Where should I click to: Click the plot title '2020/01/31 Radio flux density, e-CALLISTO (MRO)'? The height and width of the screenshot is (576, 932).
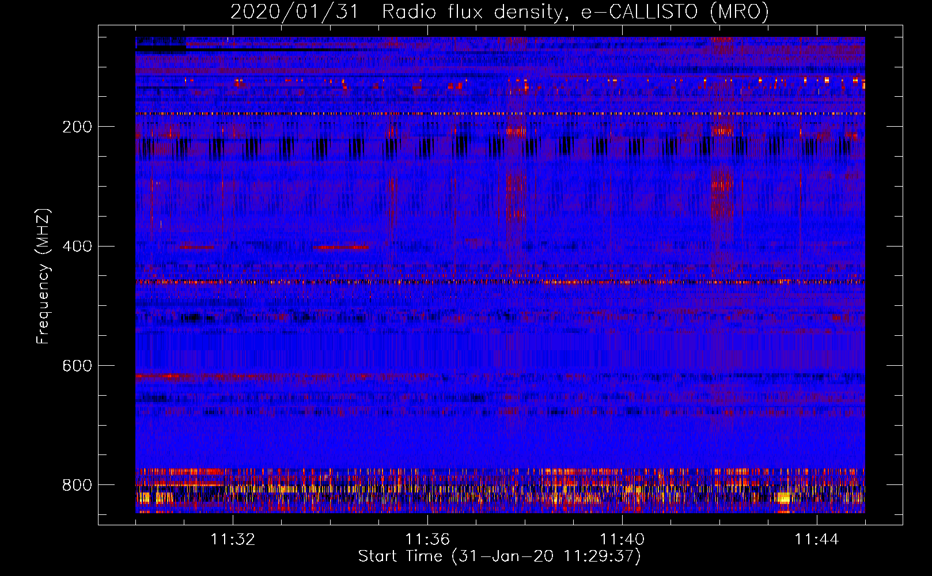pos(499,12)
